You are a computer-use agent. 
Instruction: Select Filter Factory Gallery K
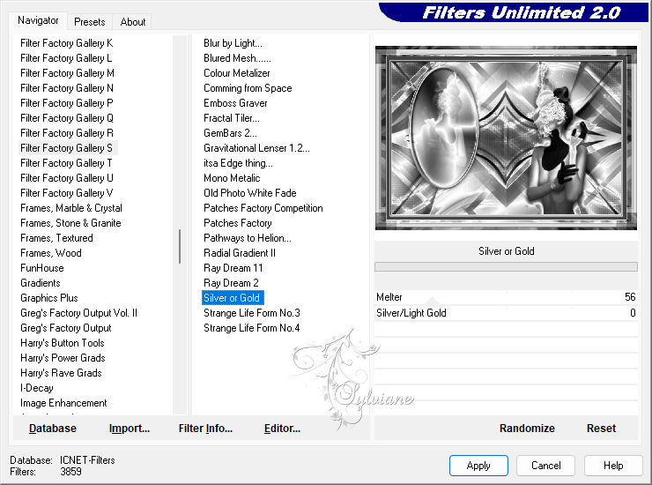tap(67, 43)
